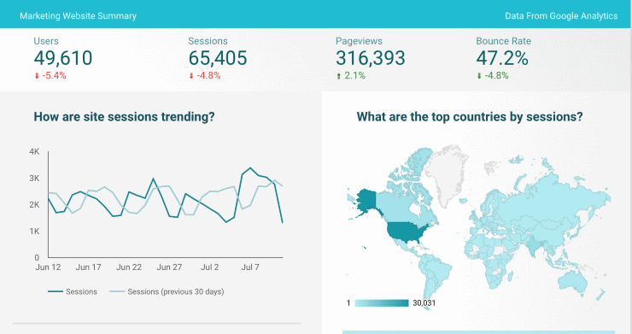Click the Users change -5.4%

(x=54, y=75)
